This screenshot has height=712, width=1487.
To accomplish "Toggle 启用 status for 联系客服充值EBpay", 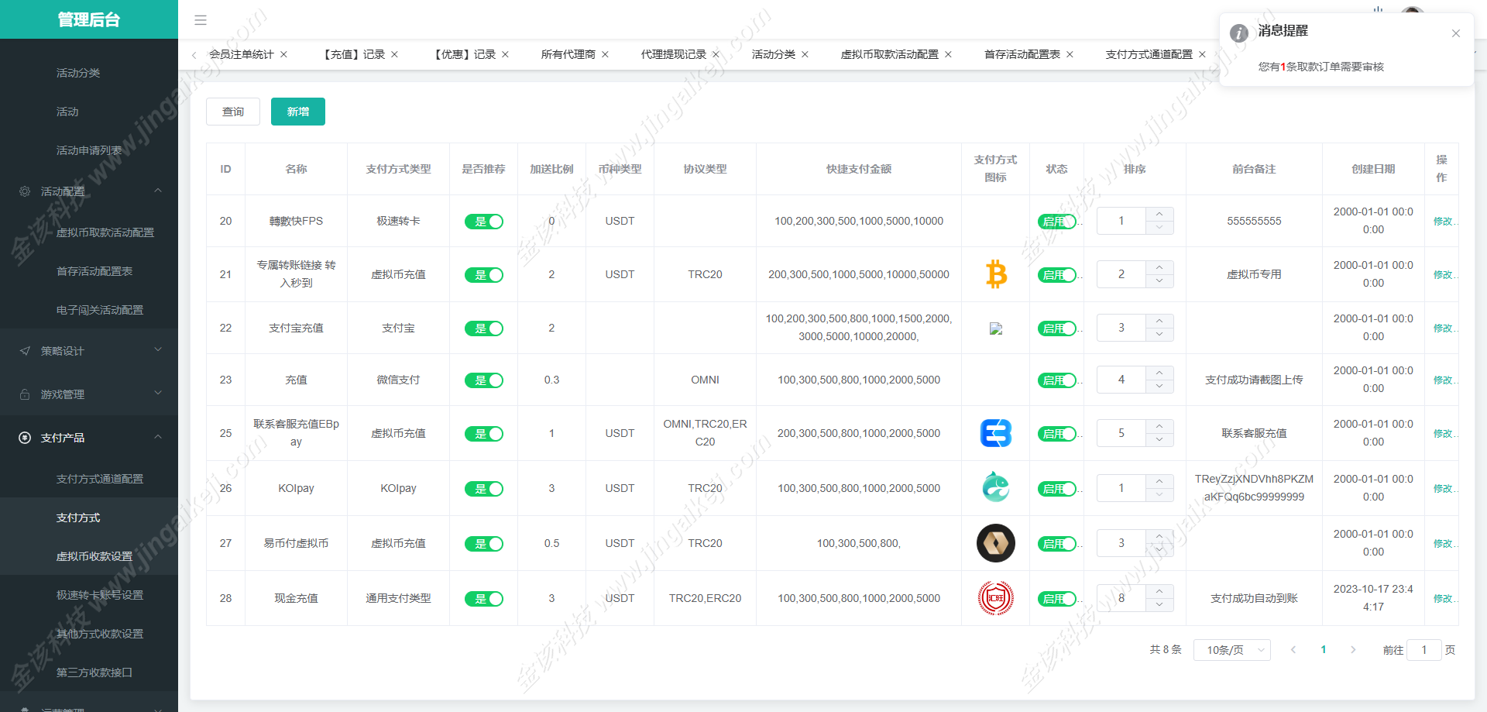I will point(1057,434).
